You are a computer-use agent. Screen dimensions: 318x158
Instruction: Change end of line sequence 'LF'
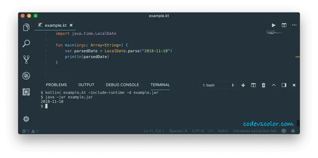(x=211, y=131)
